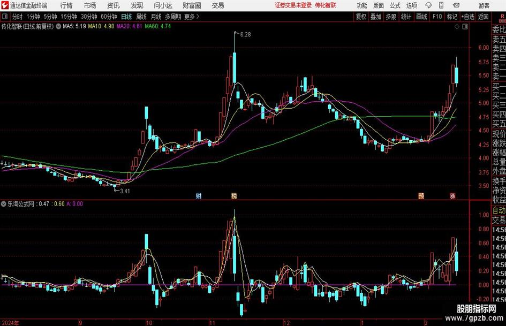Click the red TDX application logo
The height and width of the screenshot is (326, 506).
(x=4, y=5)
